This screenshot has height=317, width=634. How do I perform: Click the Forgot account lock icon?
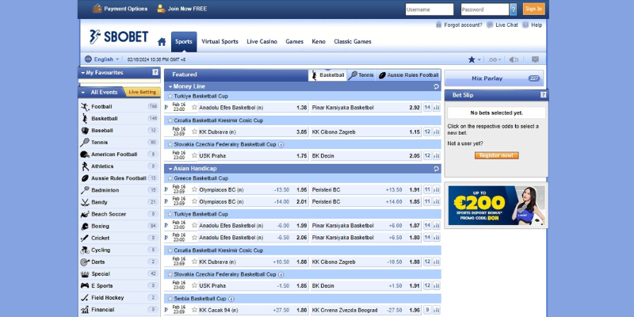438,25
